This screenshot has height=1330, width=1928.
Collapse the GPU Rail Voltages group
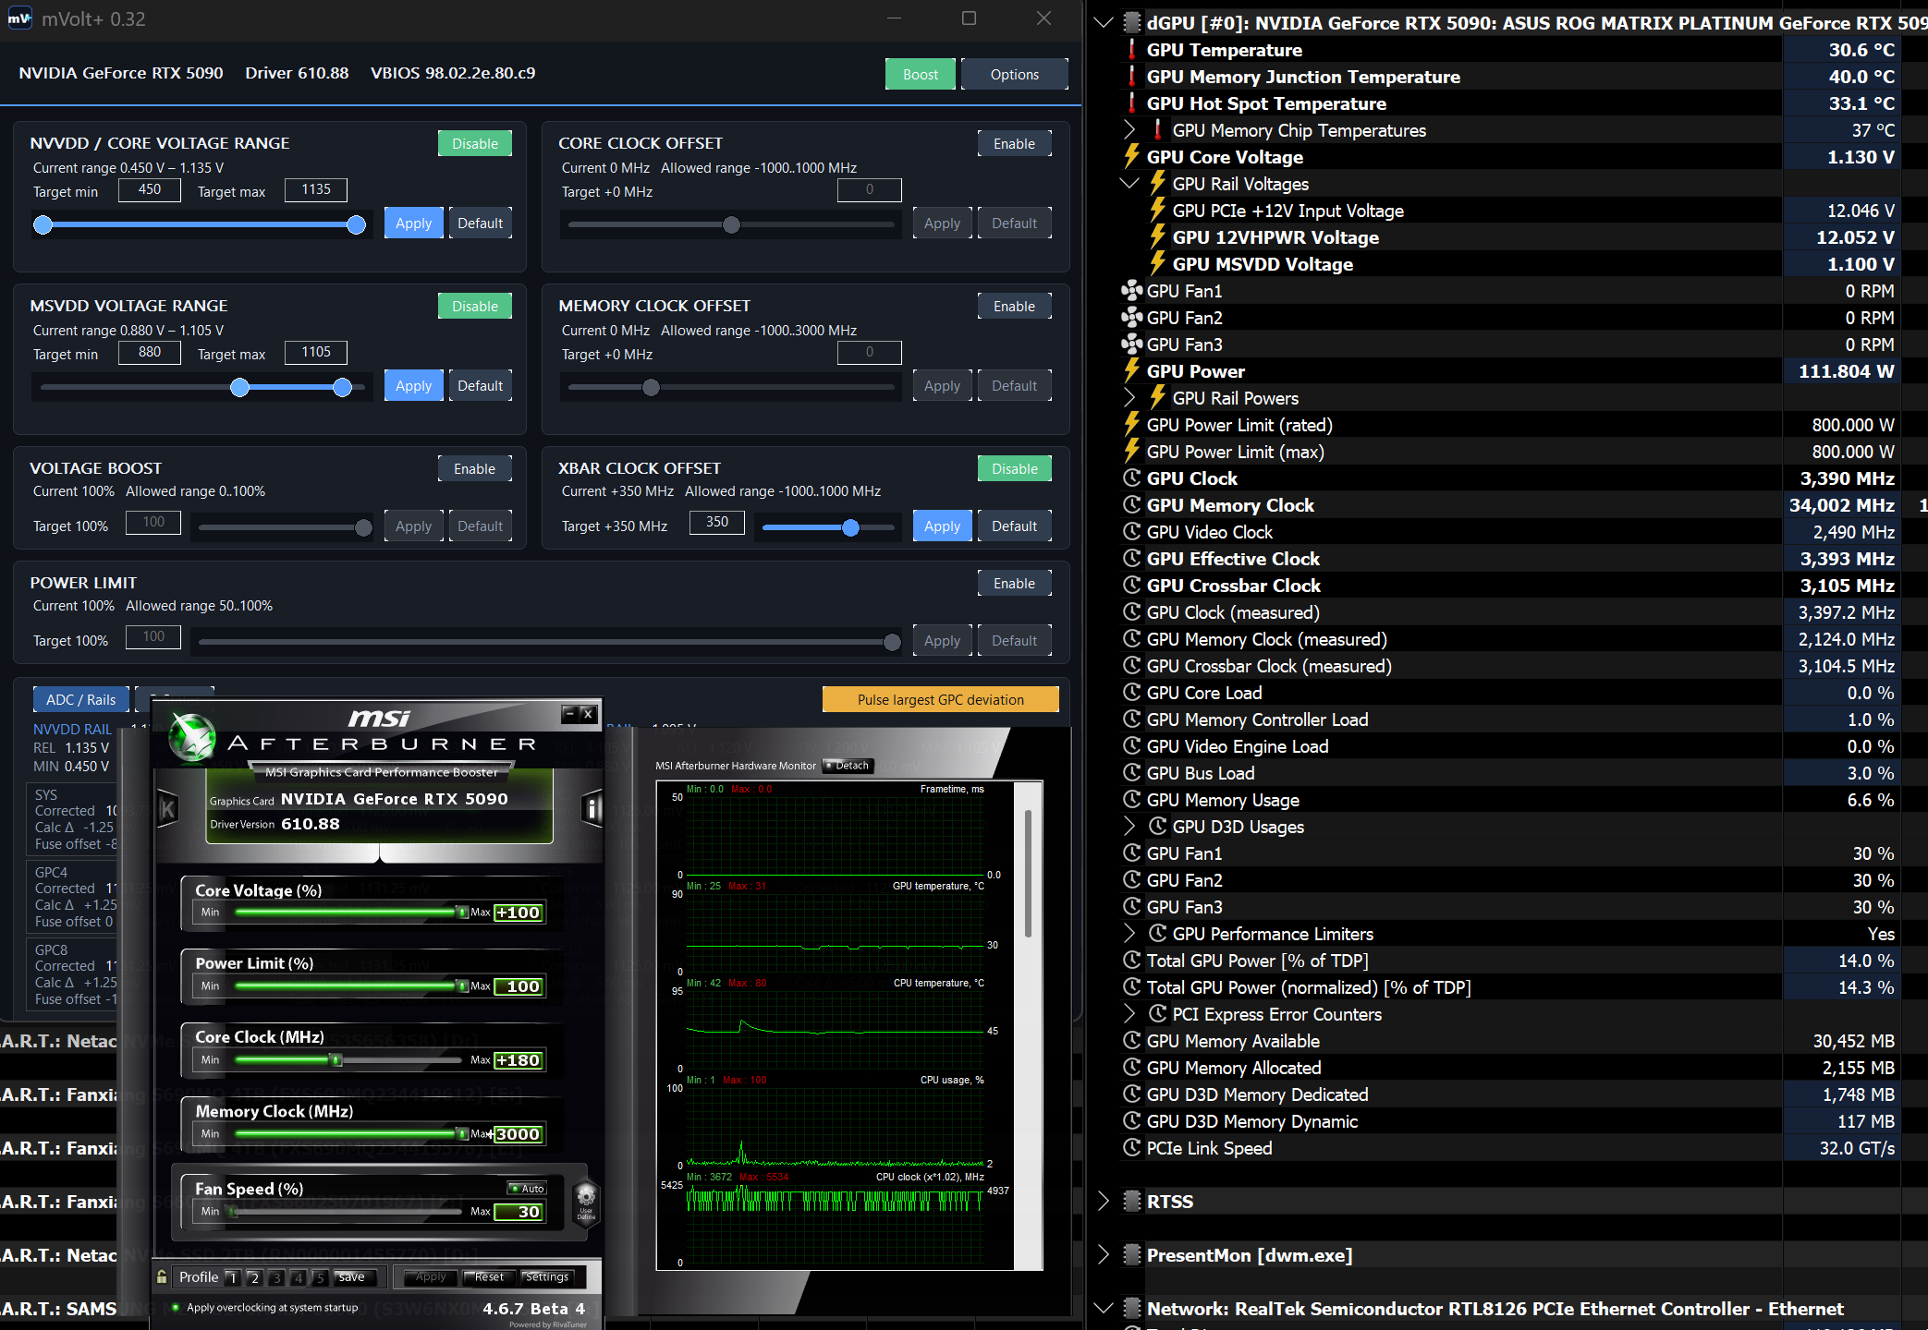(x=1129, y=184)
